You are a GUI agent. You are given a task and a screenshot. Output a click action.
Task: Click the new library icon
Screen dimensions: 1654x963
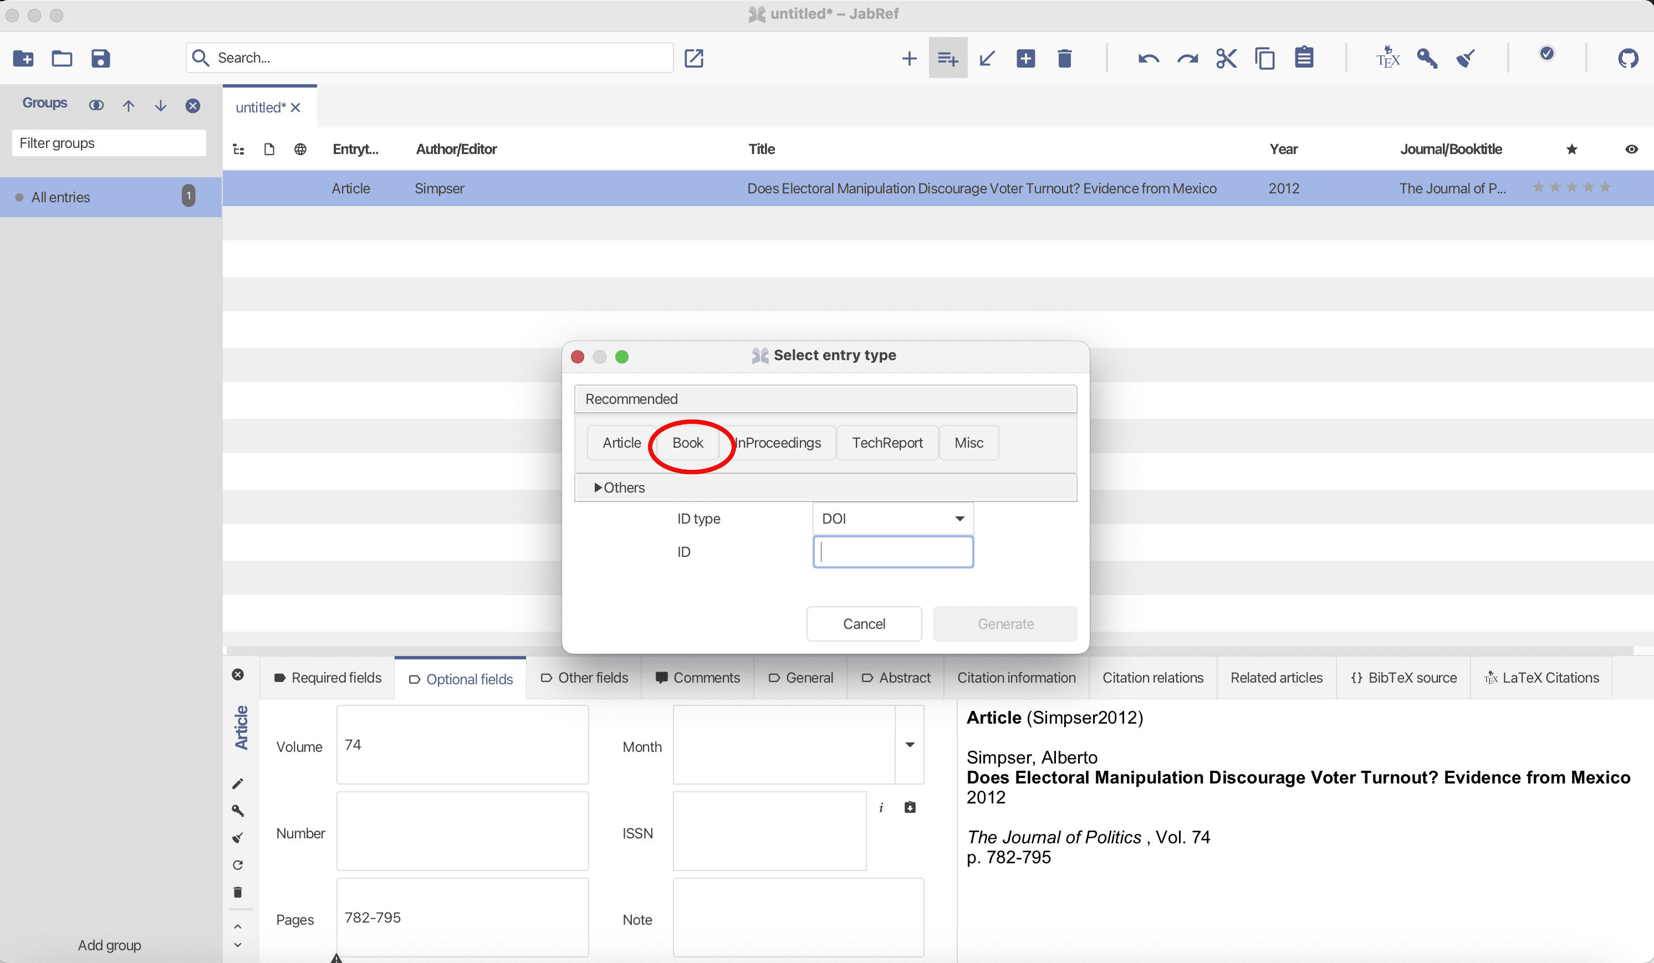click(x=23, y=58)
